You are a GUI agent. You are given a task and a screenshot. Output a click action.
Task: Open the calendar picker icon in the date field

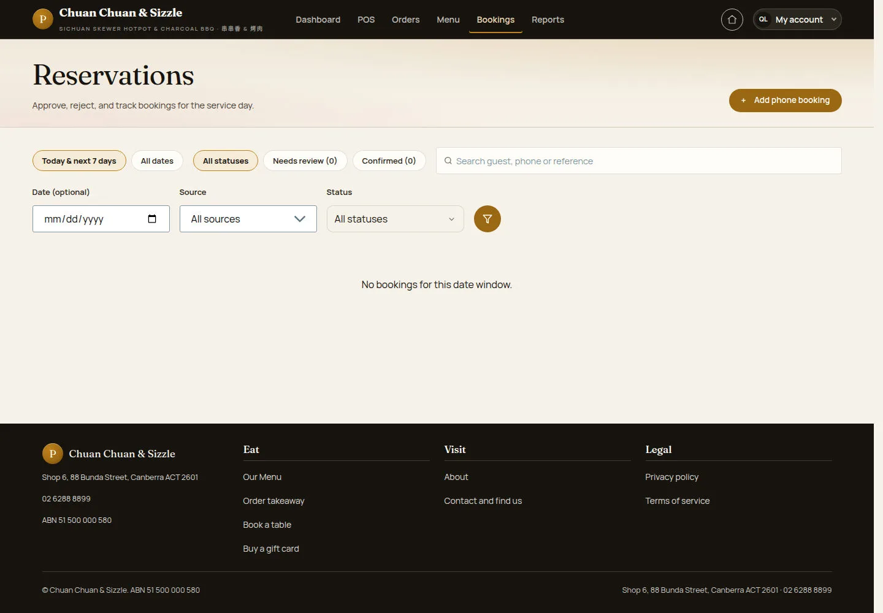(x=152, y=219)
